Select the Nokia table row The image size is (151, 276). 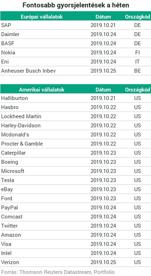tap(75, 53)
